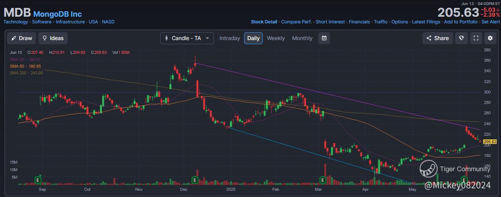Image resolution: width=501 pixels, height=197 pixels.
Task: Select the Daily timeframe tab
Action: (x=253, y=38)
